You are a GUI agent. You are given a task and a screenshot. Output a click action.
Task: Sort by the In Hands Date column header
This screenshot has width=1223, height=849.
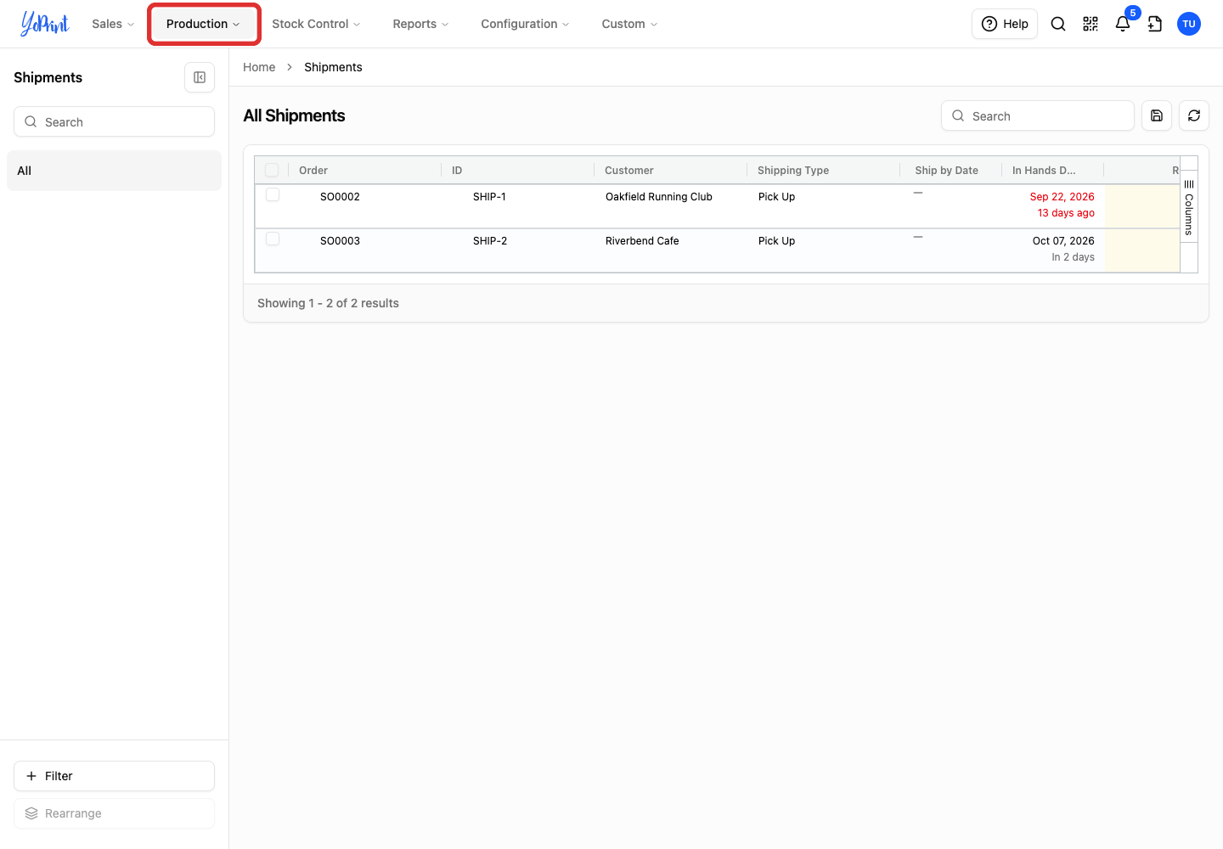[1044, 170]
